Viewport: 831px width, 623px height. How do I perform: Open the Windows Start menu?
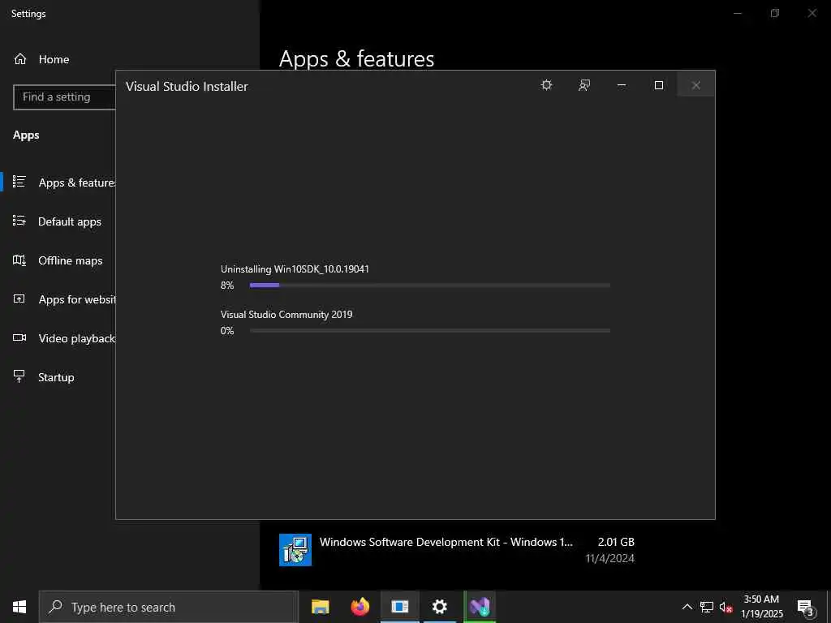19,607
